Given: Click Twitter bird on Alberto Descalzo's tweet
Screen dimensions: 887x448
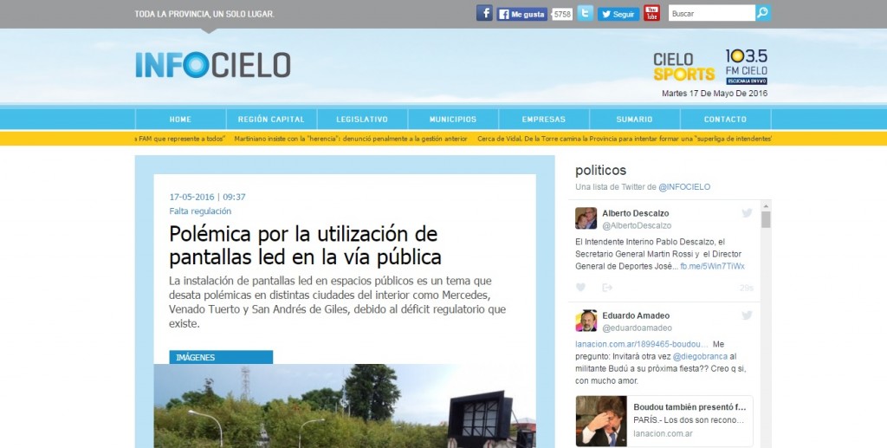Looking at the screenshot, I should [x=747, y=213].
